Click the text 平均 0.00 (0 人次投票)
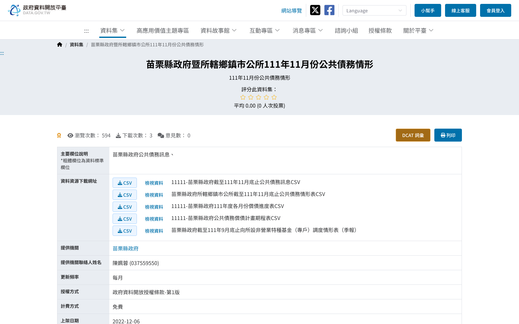This screenshot has height=324, width=519. click(259, 106)
